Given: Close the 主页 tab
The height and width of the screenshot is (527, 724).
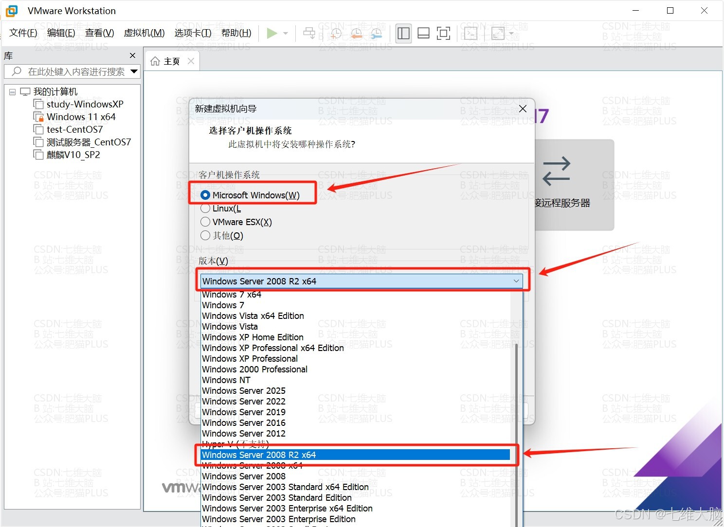Looking at the screenshot, I should click(191, 61).
